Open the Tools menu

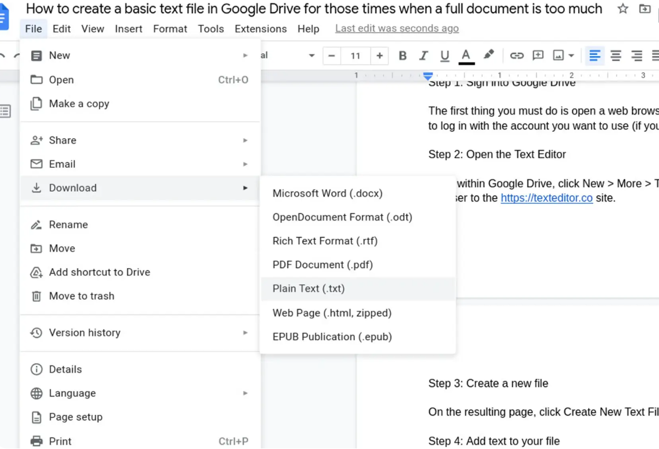click(211, 28)
